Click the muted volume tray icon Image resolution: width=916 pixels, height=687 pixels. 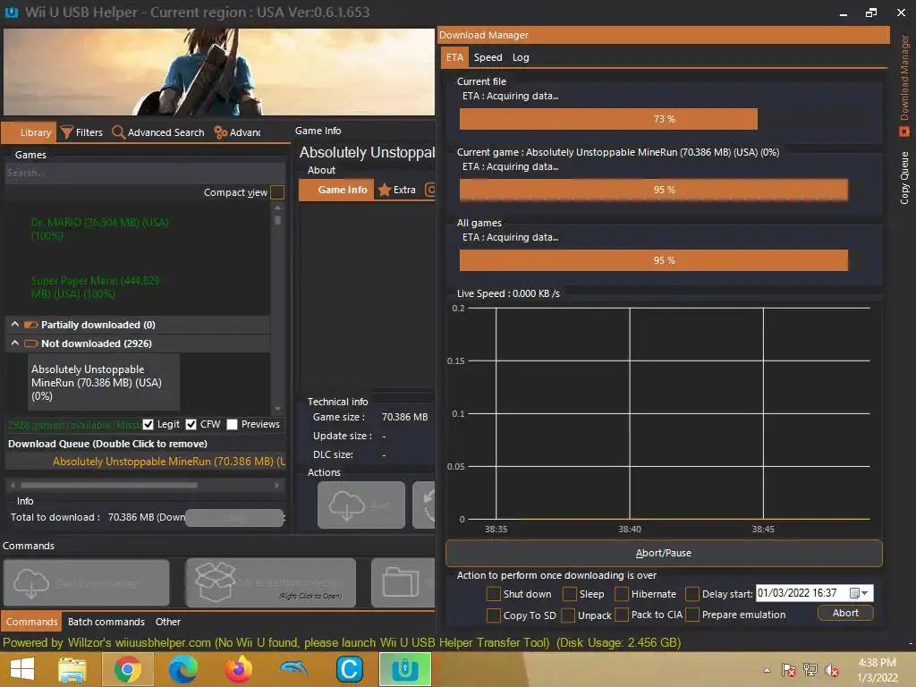(832, 670)
